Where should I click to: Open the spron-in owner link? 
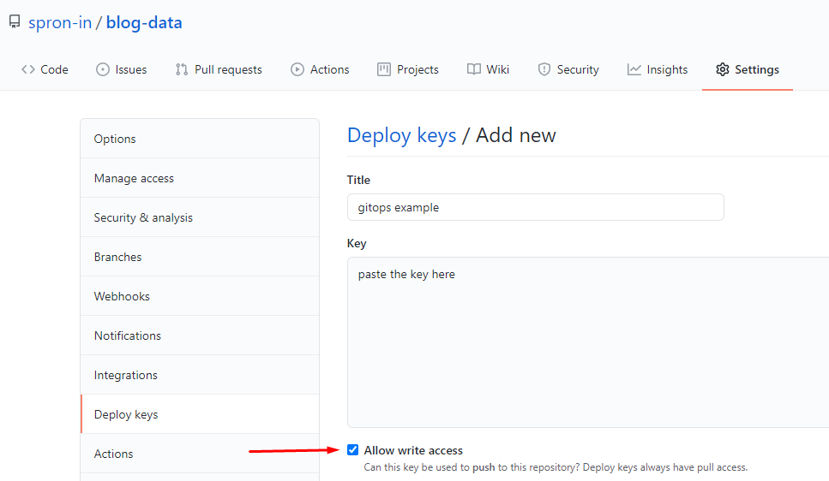click(59, 23)
